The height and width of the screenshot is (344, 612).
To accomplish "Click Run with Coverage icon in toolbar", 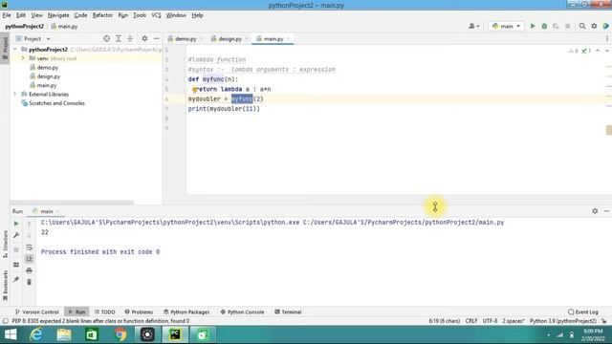I will point(556,26).
